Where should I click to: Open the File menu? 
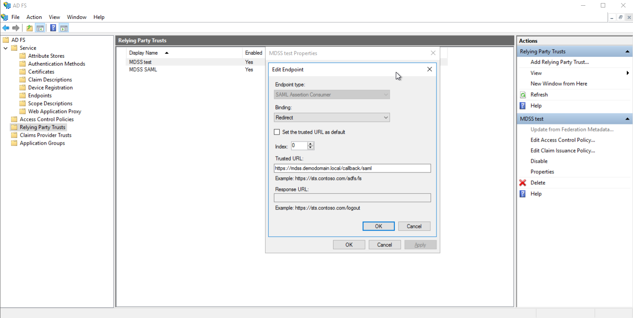tap(15, 17)
